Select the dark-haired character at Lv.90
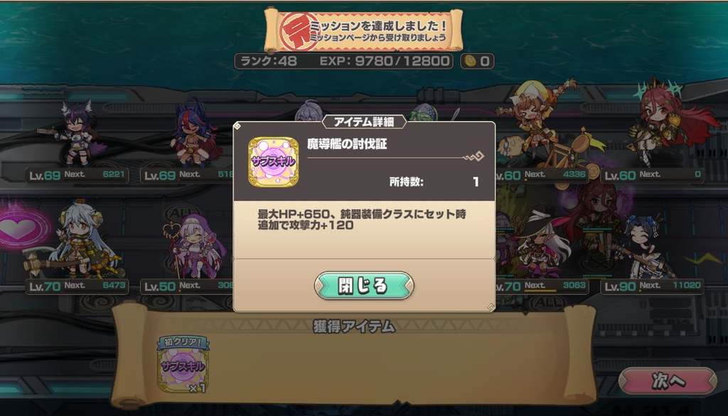728x416 pixels. (646, 246)
